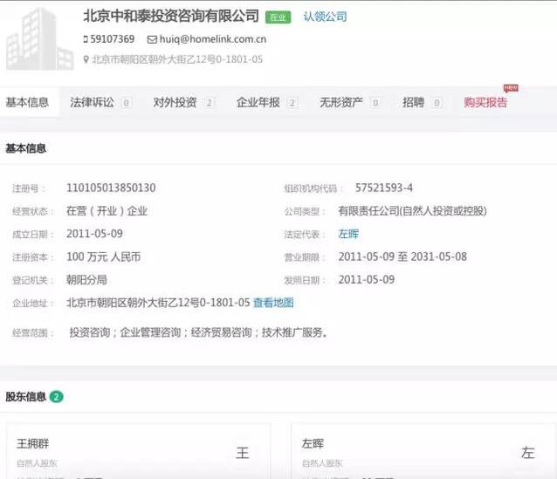Image resolution: width=557 pixels, height=479 pixels.
Task: Select the 对外投资 tab
Action: 175,102
